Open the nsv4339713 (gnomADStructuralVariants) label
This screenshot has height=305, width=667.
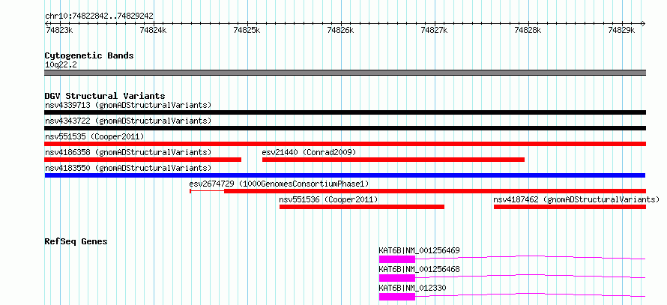[128, 105]
